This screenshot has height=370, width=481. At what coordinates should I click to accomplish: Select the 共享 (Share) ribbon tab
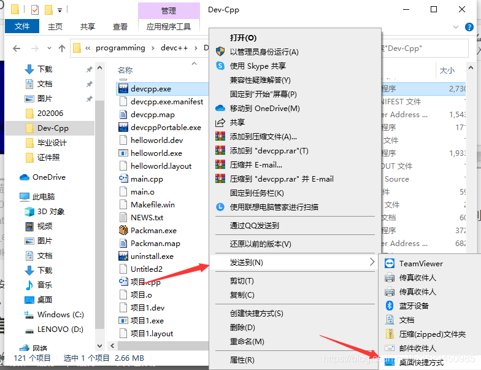88,27
